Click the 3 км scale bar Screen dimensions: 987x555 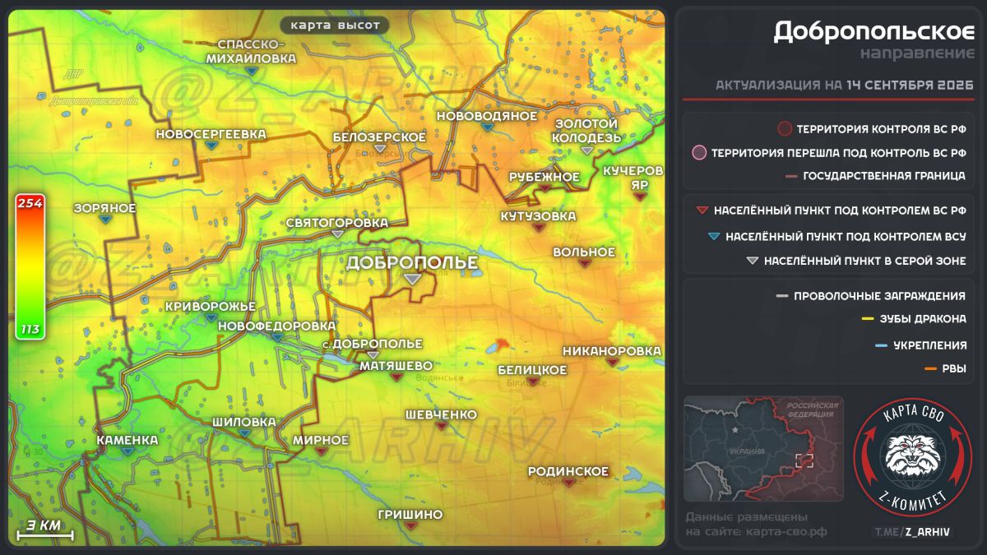(x=45, y=530)
